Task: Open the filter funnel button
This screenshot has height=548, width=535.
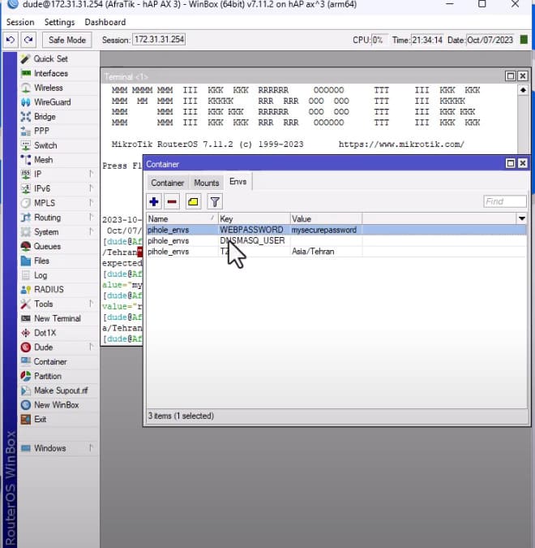Action: tap(215, 201)
